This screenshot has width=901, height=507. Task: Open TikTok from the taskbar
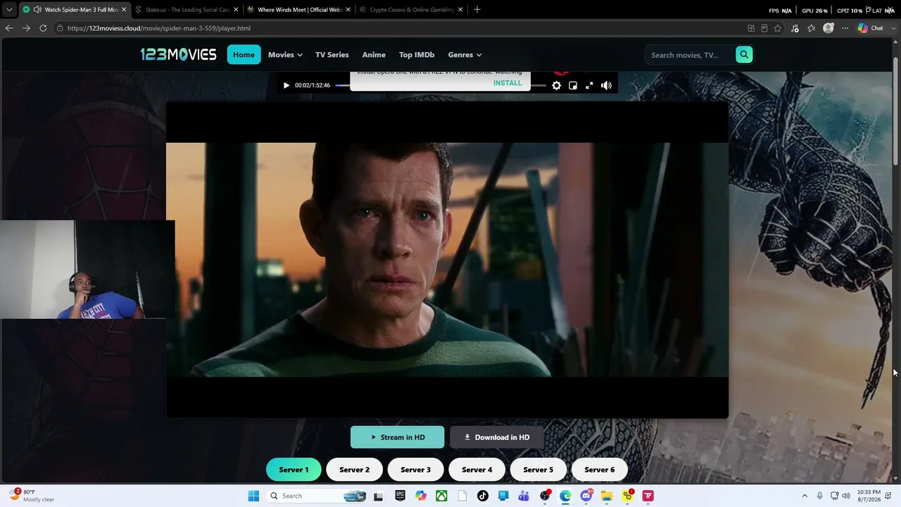482,496
